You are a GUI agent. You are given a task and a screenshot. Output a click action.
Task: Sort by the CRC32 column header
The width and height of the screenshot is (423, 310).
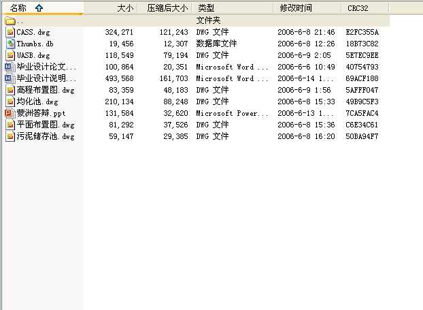tap(365, 8)
